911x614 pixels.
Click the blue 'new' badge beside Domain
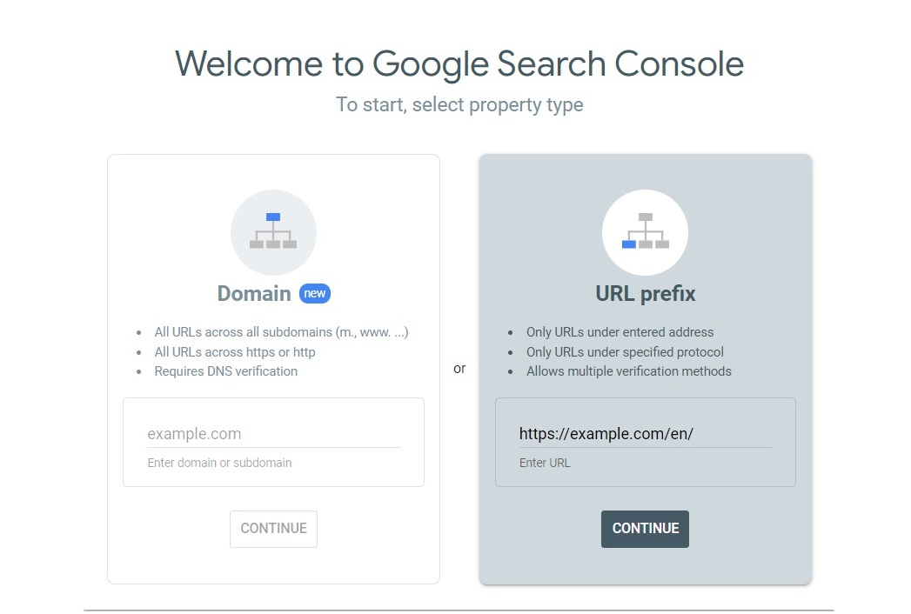(x=315, y=293)
